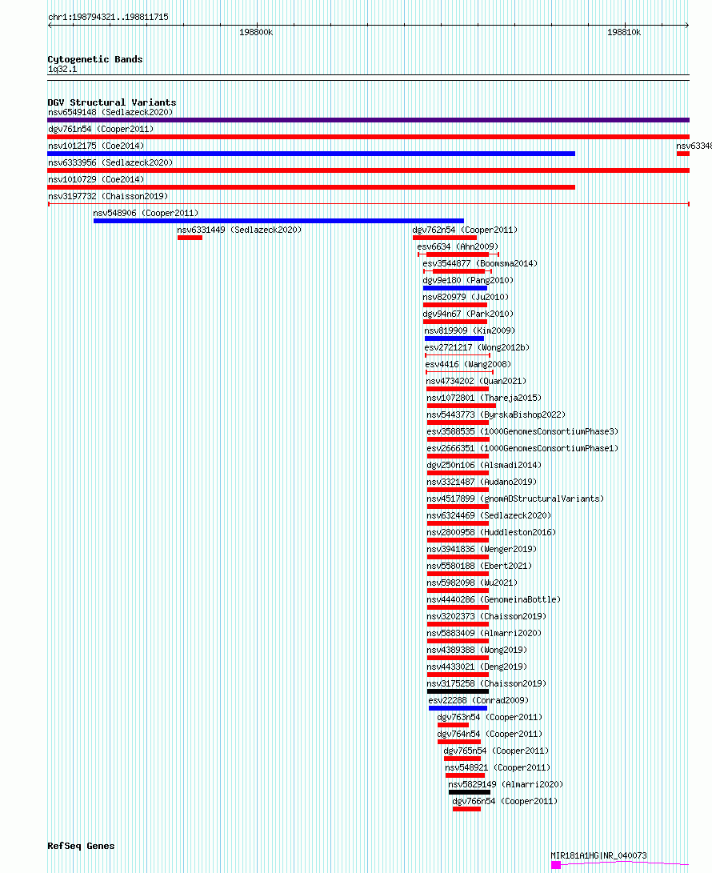Select the nsv5580188 (Ebert2021) variant label

(479, 566)
